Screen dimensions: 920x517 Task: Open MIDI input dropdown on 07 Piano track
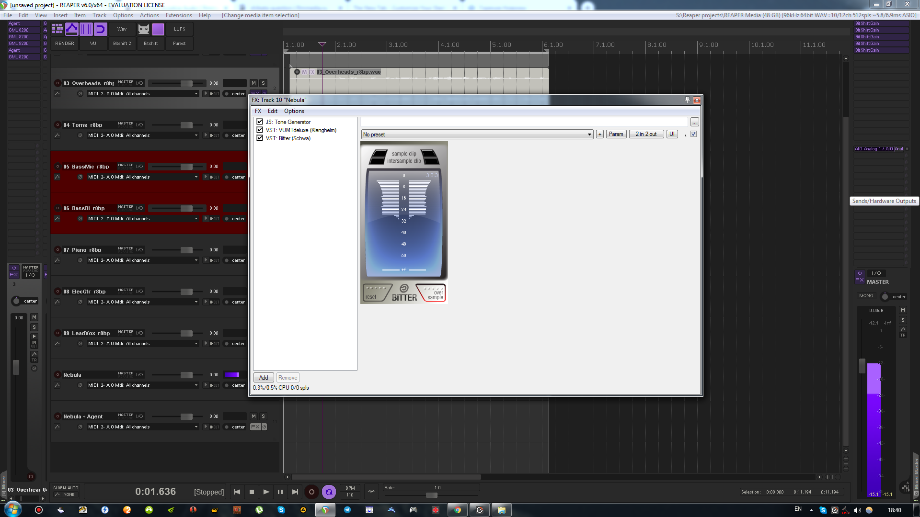(x=143, y=260)
